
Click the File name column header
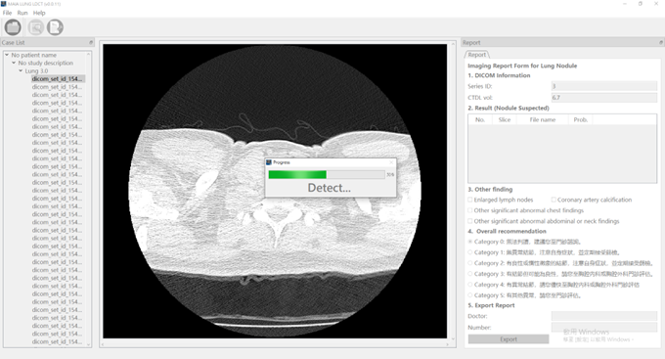(x=543, y=119)
